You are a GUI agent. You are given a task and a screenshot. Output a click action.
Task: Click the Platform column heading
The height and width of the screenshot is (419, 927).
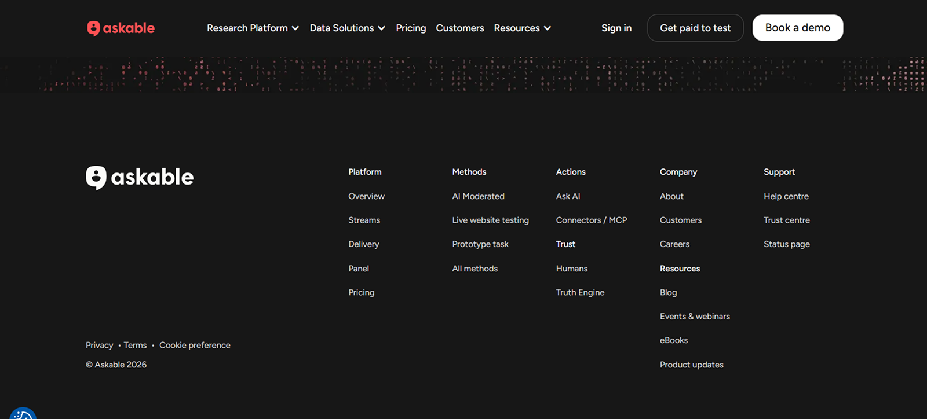[x=364, y=172]
